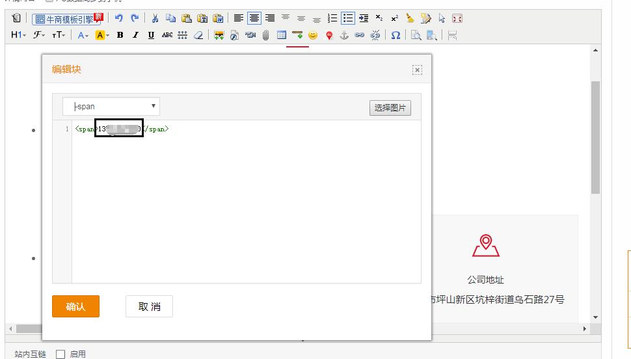Viewport: 631px width, 359px height.
Task: Toggle strikethrough ABC formatting
Action: (167, 35)
